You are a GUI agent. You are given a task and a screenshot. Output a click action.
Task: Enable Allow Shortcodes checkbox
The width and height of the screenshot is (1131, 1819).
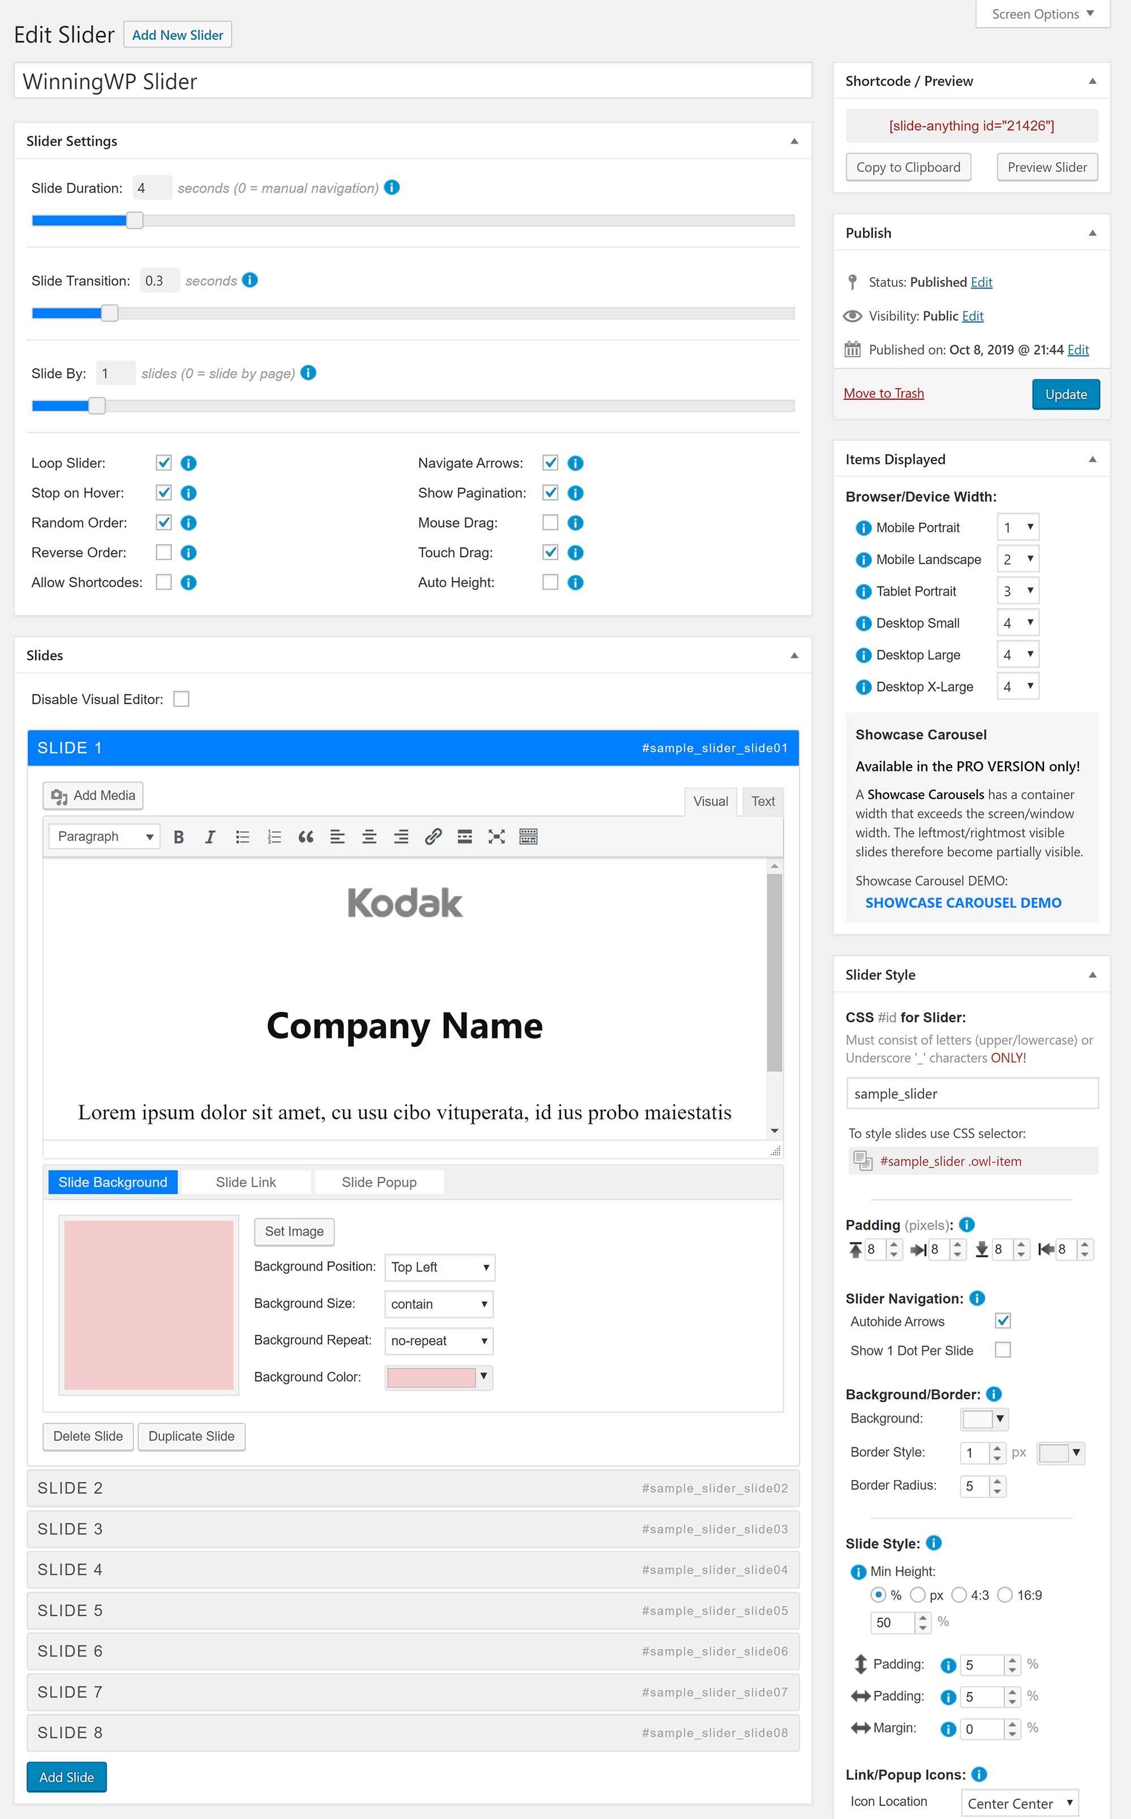pyautogui.click(x=164, y=583)
